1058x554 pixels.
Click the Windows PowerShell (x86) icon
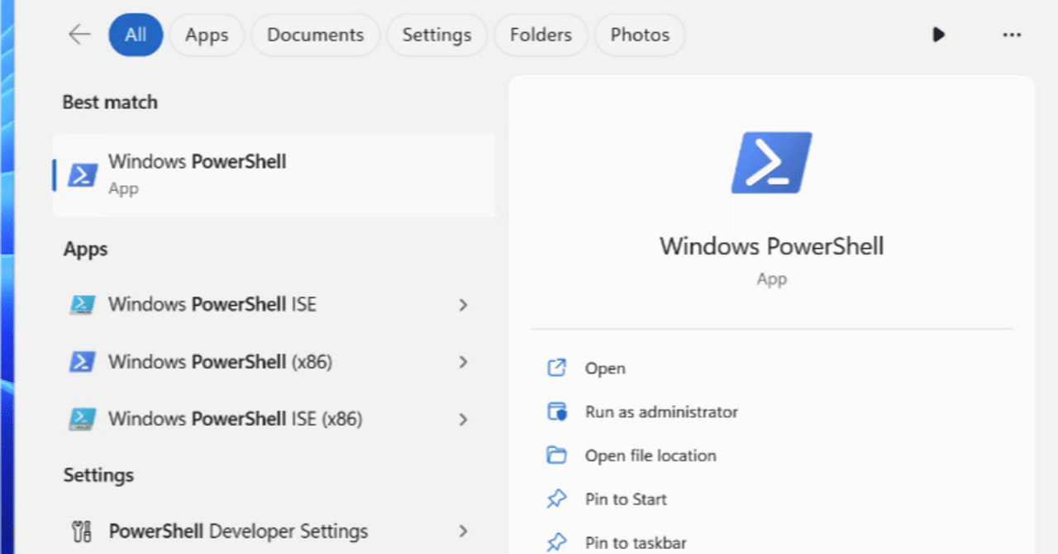point(81,362)
